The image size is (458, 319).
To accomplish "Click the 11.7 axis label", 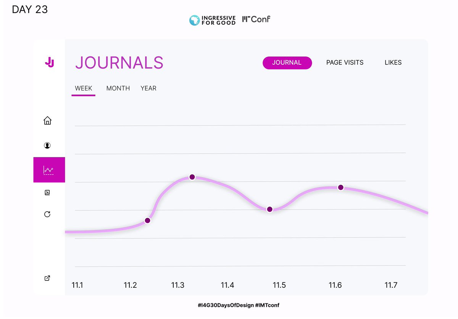I will 391,285.
